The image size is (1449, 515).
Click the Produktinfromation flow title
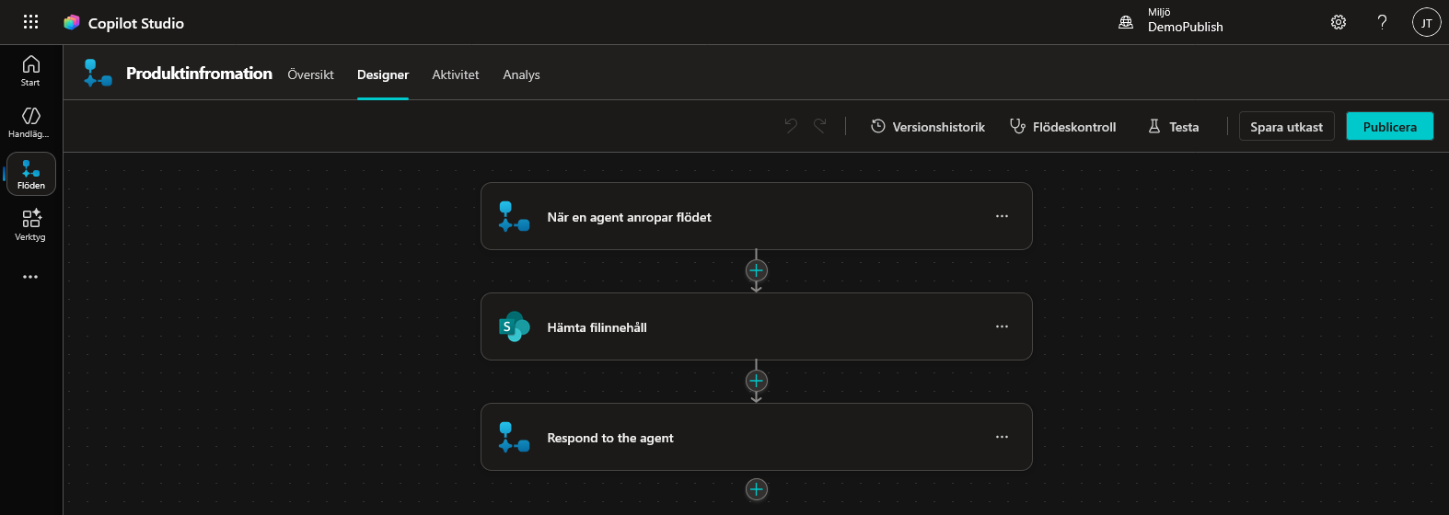click(x=199, y=74)
